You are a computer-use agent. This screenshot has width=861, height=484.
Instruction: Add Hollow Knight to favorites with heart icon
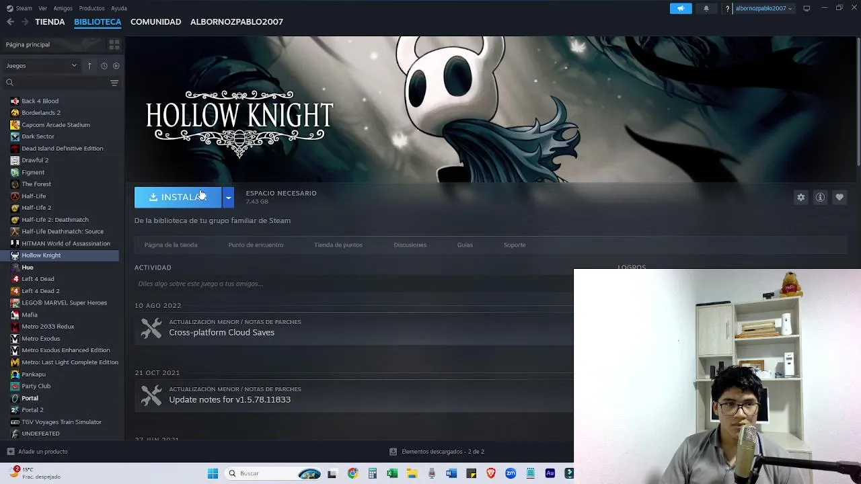pyautogui.click(x=839, y=197)
